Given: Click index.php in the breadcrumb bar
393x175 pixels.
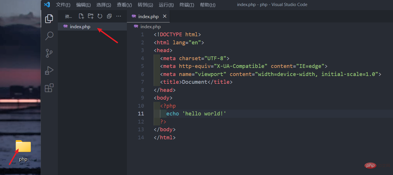Looking at the screenshot, I should pos(150,27).
